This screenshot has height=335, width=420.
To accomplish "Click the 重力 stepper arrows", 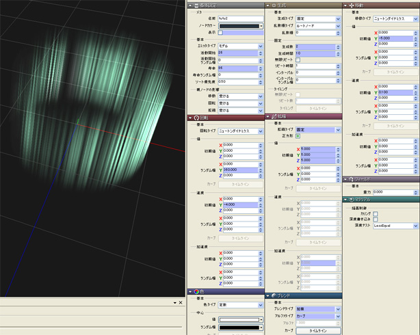I will [x=416, y=192].
